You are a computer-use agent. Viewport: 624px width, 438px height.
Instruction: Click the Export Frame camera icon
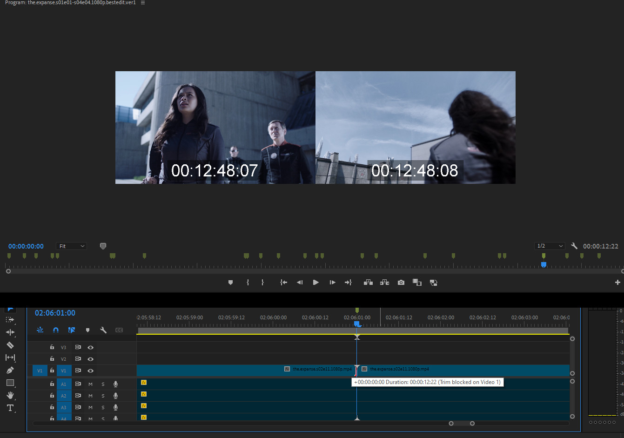[x=401, y=283]
